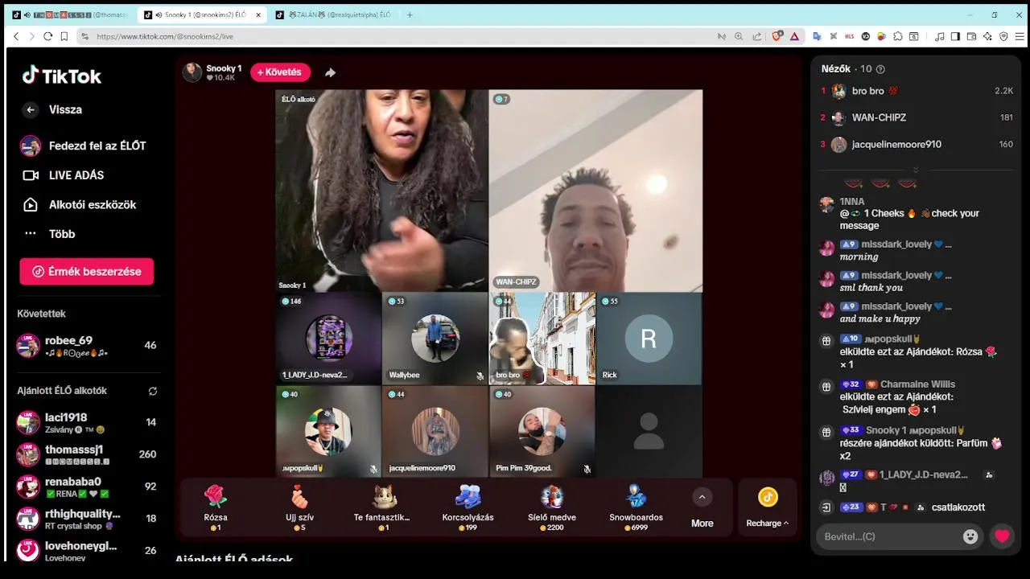
Task: Expand the top viewers list chevron
Action: 915,170
